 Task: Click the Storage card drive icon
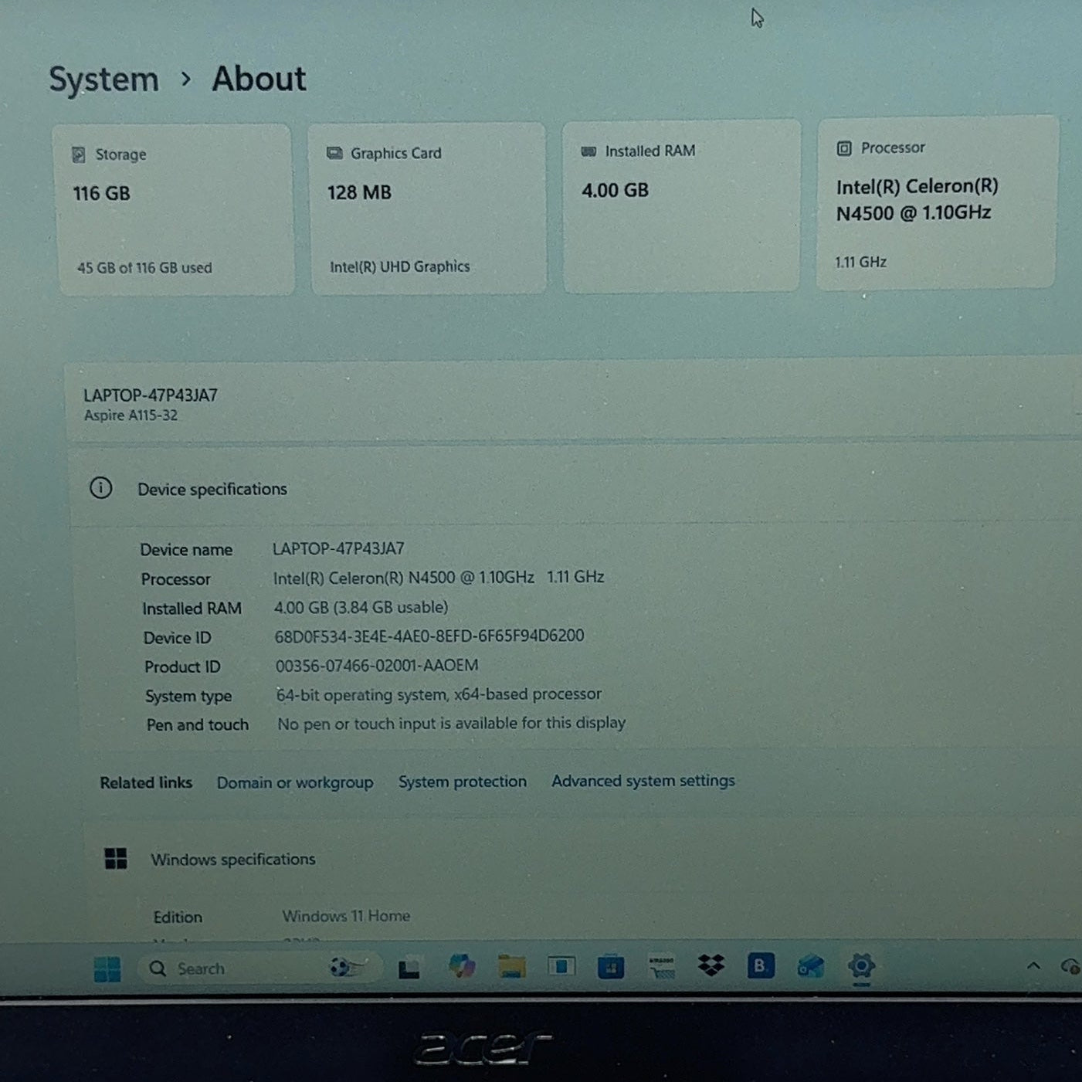[x=79, y=154]
